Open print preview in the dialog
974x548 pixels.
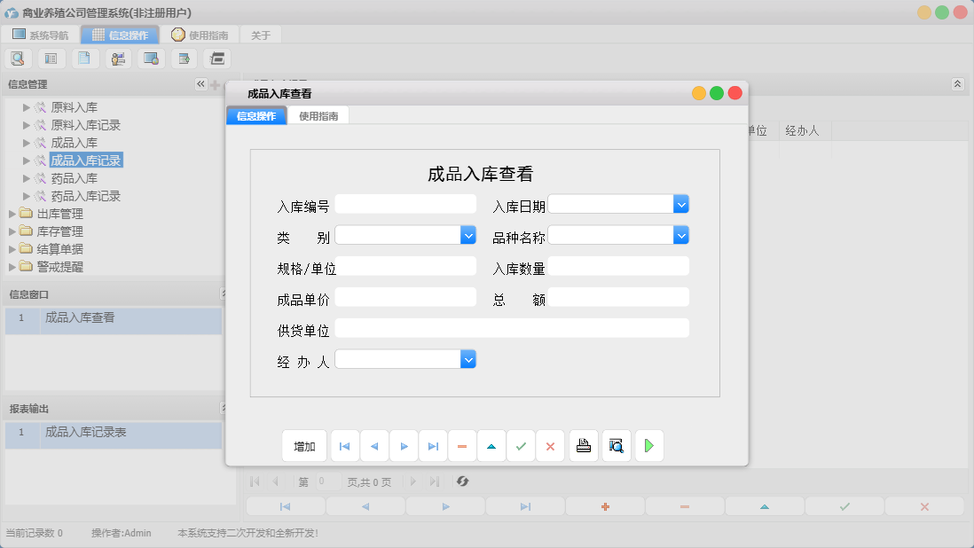point(616,446)
